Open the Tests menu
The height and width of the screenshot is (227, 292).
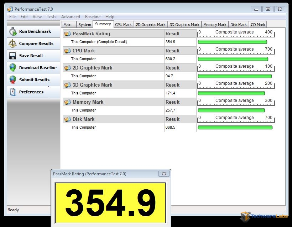pyautogui.click(x=51, y=17)
